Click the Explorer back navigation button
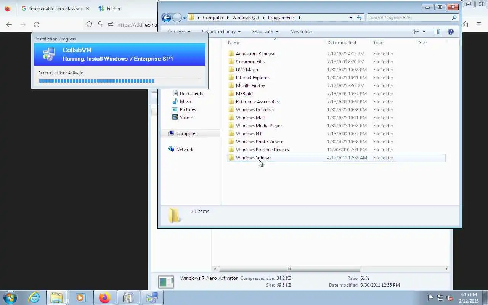 [x=166, y=18]
